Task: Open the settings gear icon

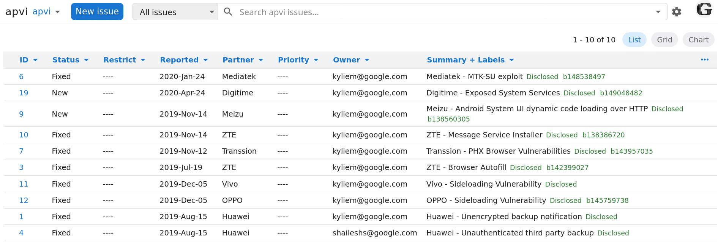Action: click(676, 12)
